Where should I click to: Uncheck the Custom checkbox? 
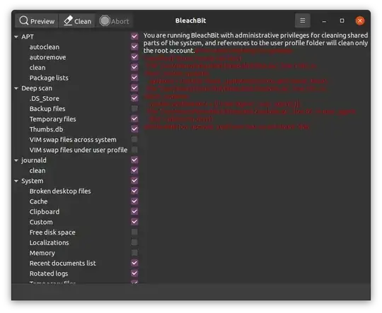[x=134, y=221]
